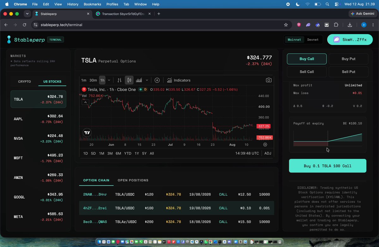Switch network to Devnet

(x=313, y=40)
